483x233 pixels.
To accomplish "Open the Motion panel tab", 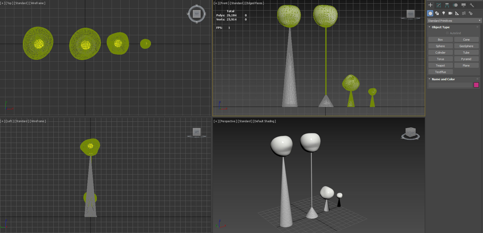I will tap(455, 5).
